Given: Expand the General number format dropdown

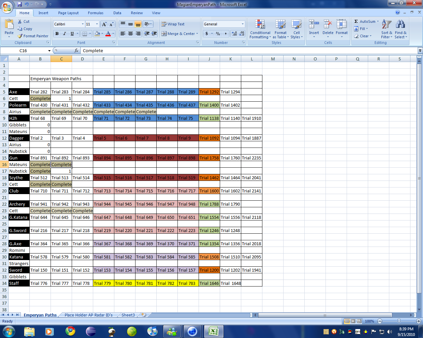Looking at the screenshot, I should pos(243,24).
